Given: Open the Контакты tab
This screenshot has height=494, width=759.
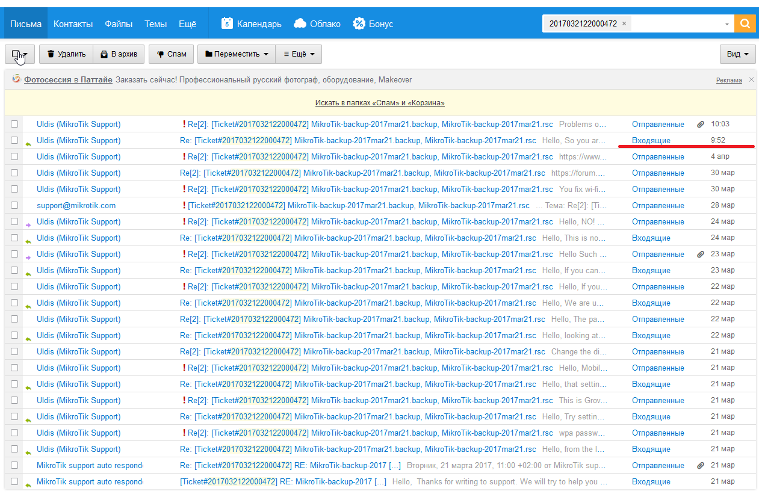Looking at the screenshot, I should pos(73,24).
